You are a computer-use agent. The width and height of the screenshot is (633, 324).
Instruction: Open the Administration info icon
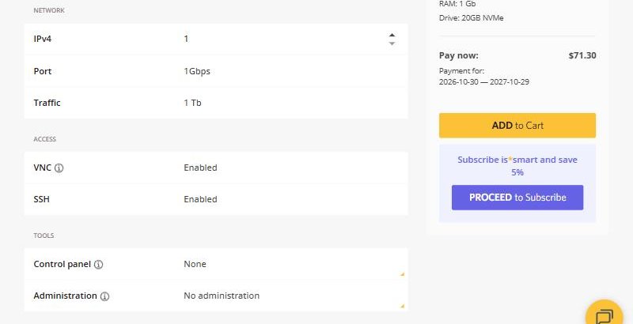104,296
